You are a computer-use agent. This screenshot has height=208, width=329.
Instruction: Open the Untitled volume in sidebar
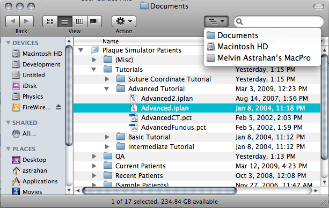(28, 75)
